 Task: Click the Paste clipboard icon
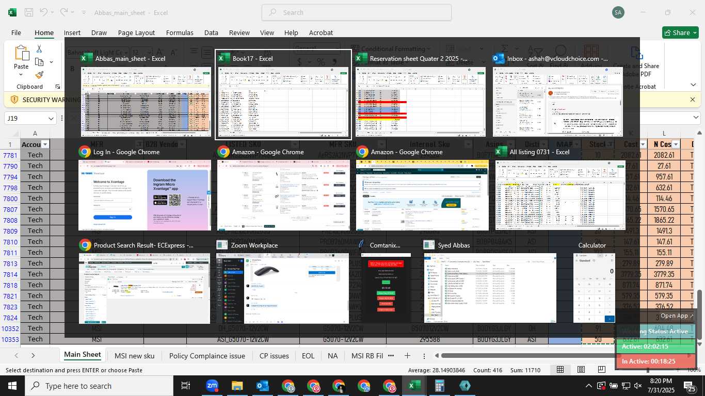point(21,54)
